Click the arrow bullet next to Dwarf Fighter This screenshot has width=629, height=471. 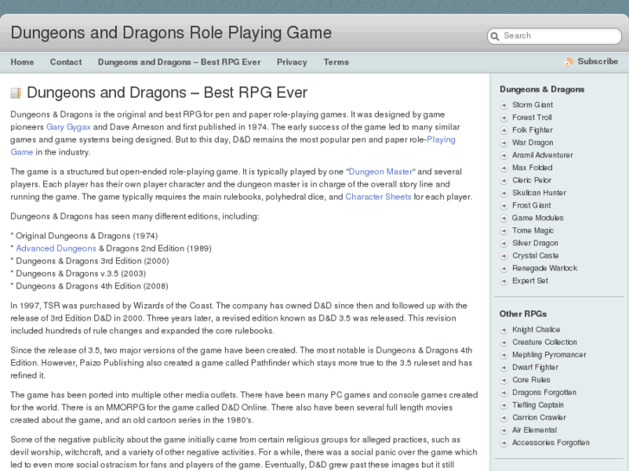(x=504, y=367)
